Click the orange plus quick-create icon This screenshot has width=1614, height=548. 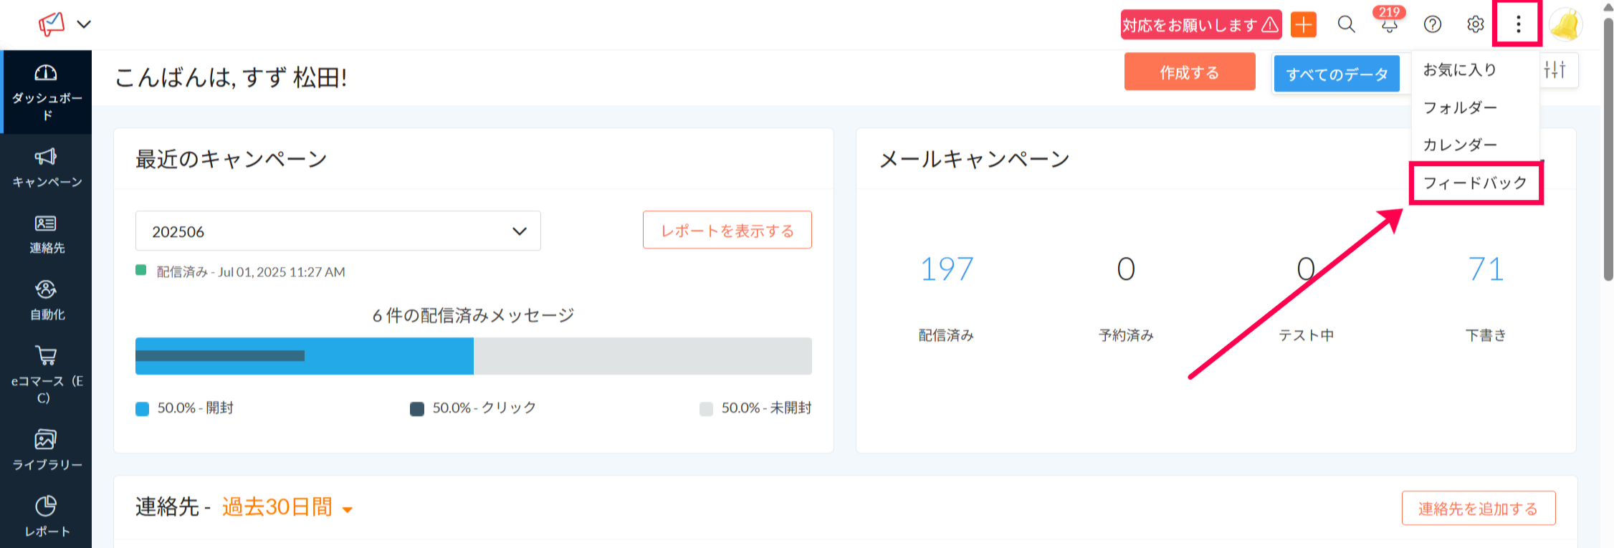[1304, 25]
